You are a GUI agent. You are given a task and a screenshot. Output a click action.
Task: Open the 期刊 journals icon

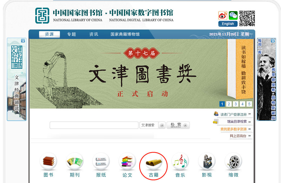click(x=75, y=161)
